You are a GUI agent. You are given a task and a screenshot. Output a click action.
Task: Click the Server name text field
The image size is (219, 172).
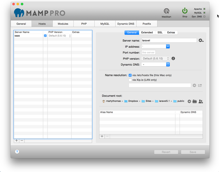coord(168,40)
